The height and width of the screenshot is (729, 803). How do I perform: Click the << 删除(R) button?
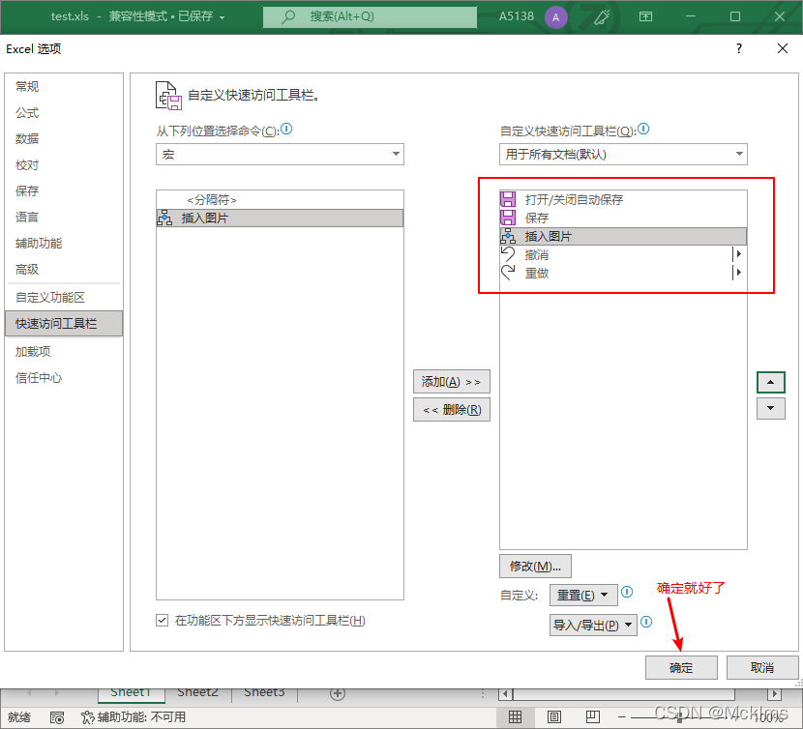pyautogui.click(x=452, y=410)
